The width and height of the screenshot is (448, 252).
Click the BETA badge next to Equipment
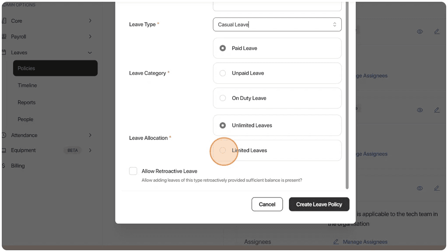73,150
